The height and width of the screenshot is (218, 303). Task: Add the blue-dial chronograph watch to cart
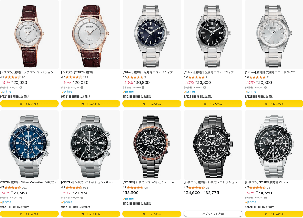29,214
